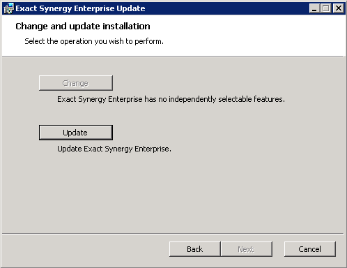Open the installer icon system menu

8,8
